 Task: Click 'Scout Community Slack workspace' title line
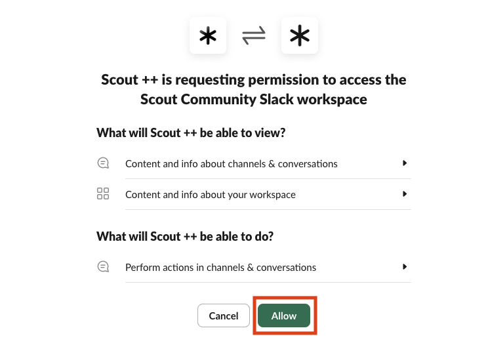tap(254, 100)
